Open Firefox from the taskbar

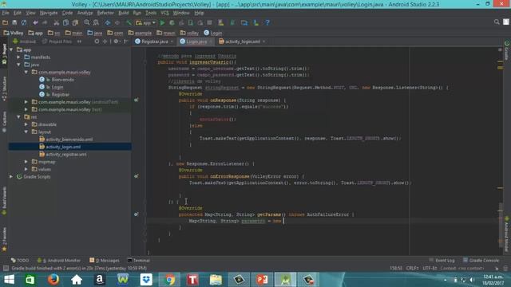pos(53,280)
